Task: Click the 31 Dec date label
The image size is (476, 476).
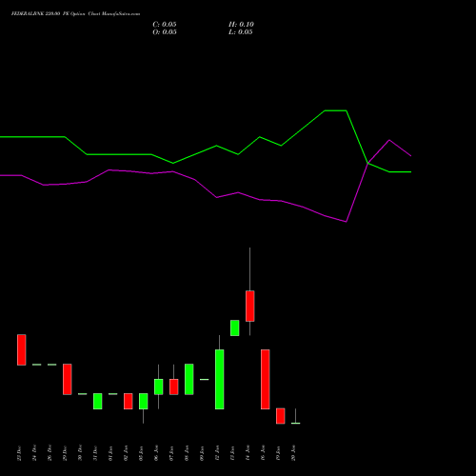Action: click(x=95, y=453)
